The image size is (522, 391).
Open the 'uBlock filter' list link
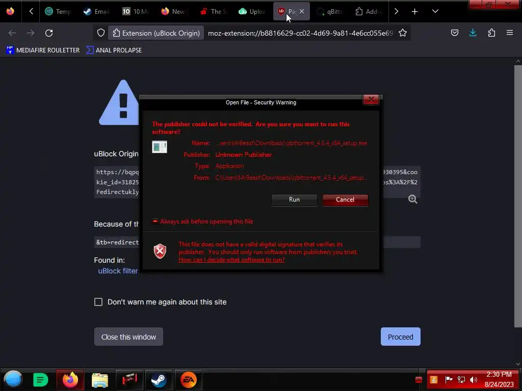coord(118,271)
